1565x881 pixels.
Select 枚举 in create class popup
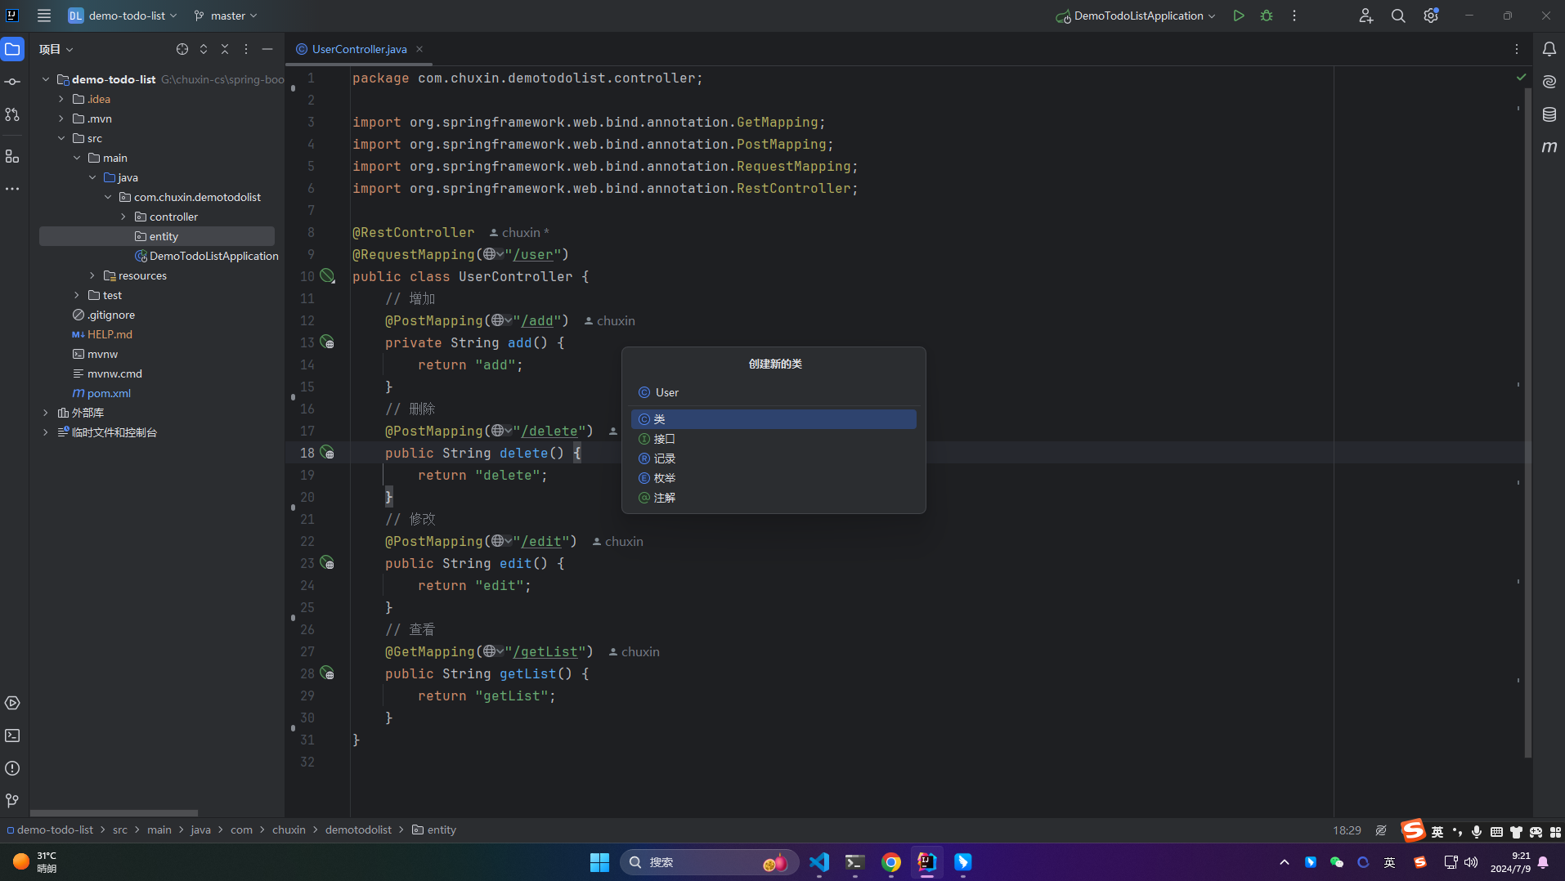(774, 478)
